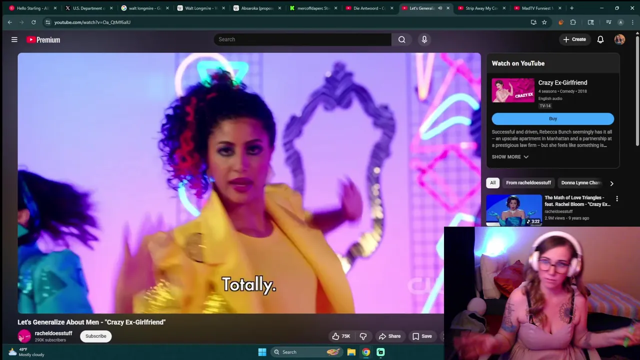Click "4 seasons • Comedy • 2018" text
640x360 pixels.
point(562,91)
